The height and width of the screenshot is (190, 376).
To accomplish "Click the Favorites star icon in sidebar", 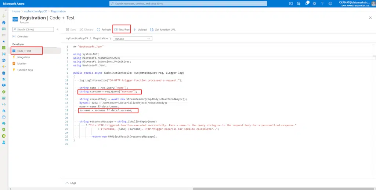I will 4,41.
